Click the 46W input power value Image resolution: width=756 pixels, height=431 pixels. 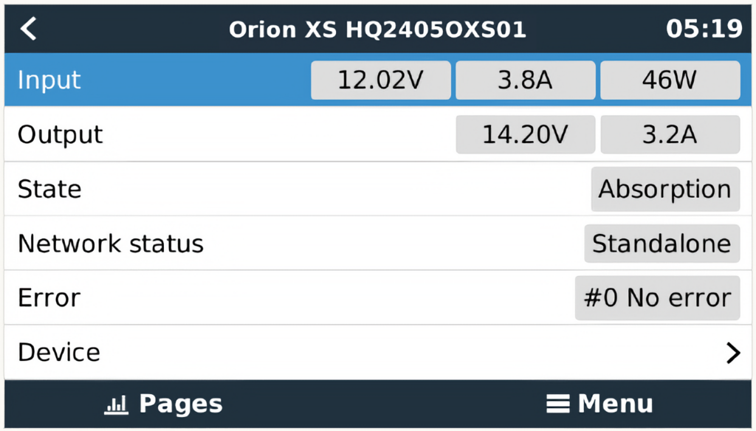670,80
